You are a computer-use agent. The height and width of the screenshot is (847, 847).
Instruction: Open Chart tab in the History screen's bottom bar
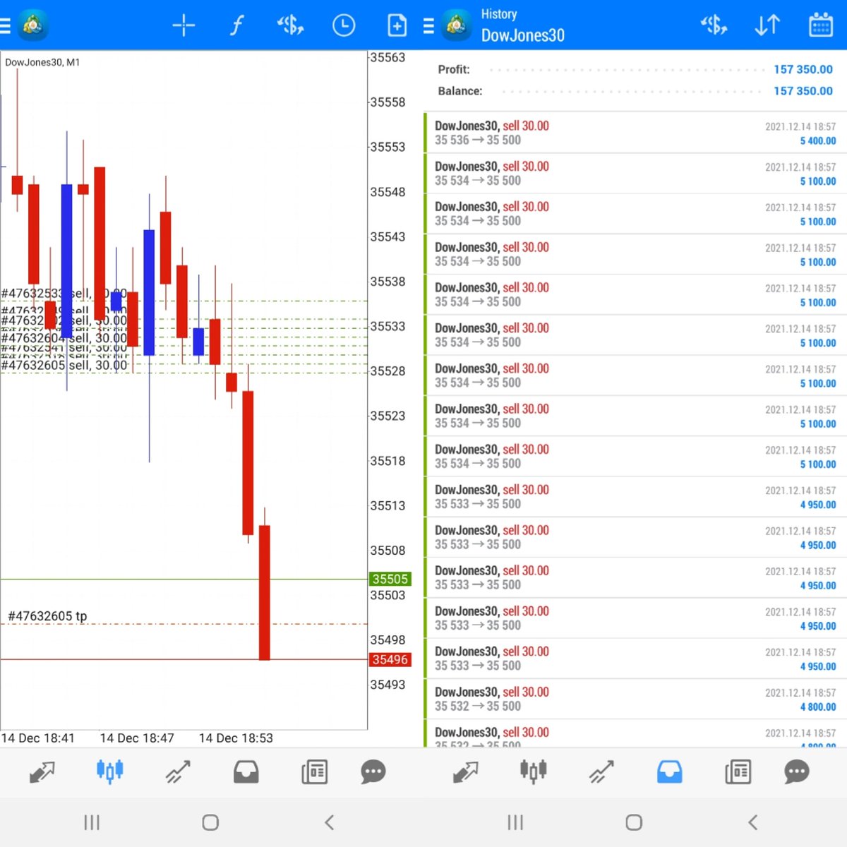(534, 771)
